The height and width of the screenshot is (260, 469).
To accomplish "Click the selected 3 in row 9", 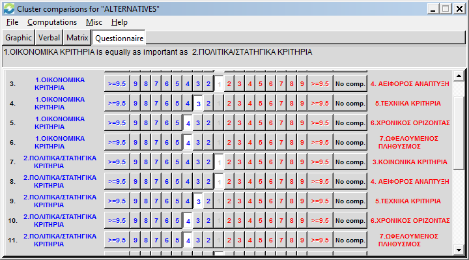I will pos(198,201).
